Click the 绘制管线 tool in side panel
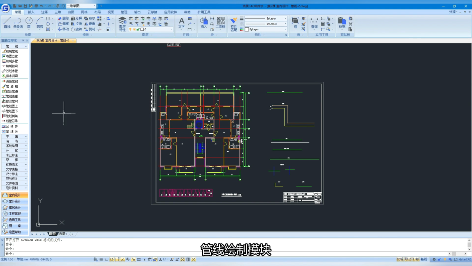Image resolution: width=472 pixels, height=266 pixels. 10,51
